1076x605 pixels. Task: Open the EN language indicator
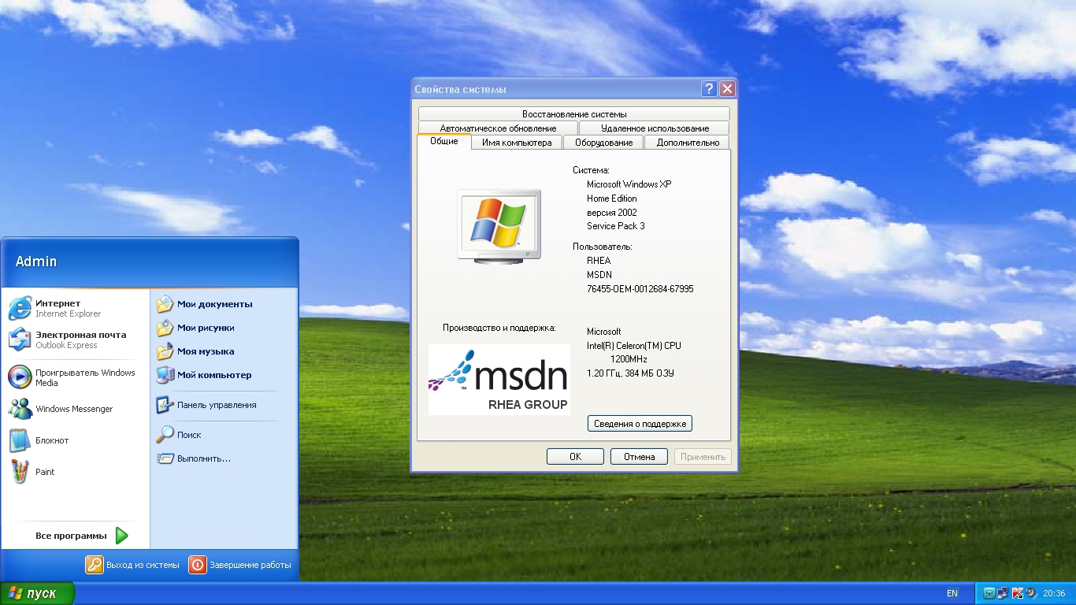[952, 593]
